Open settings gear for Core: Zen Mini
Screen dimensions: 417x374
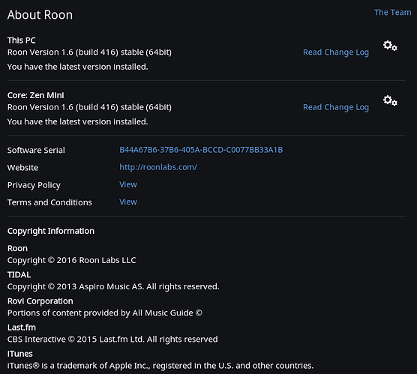390,100
